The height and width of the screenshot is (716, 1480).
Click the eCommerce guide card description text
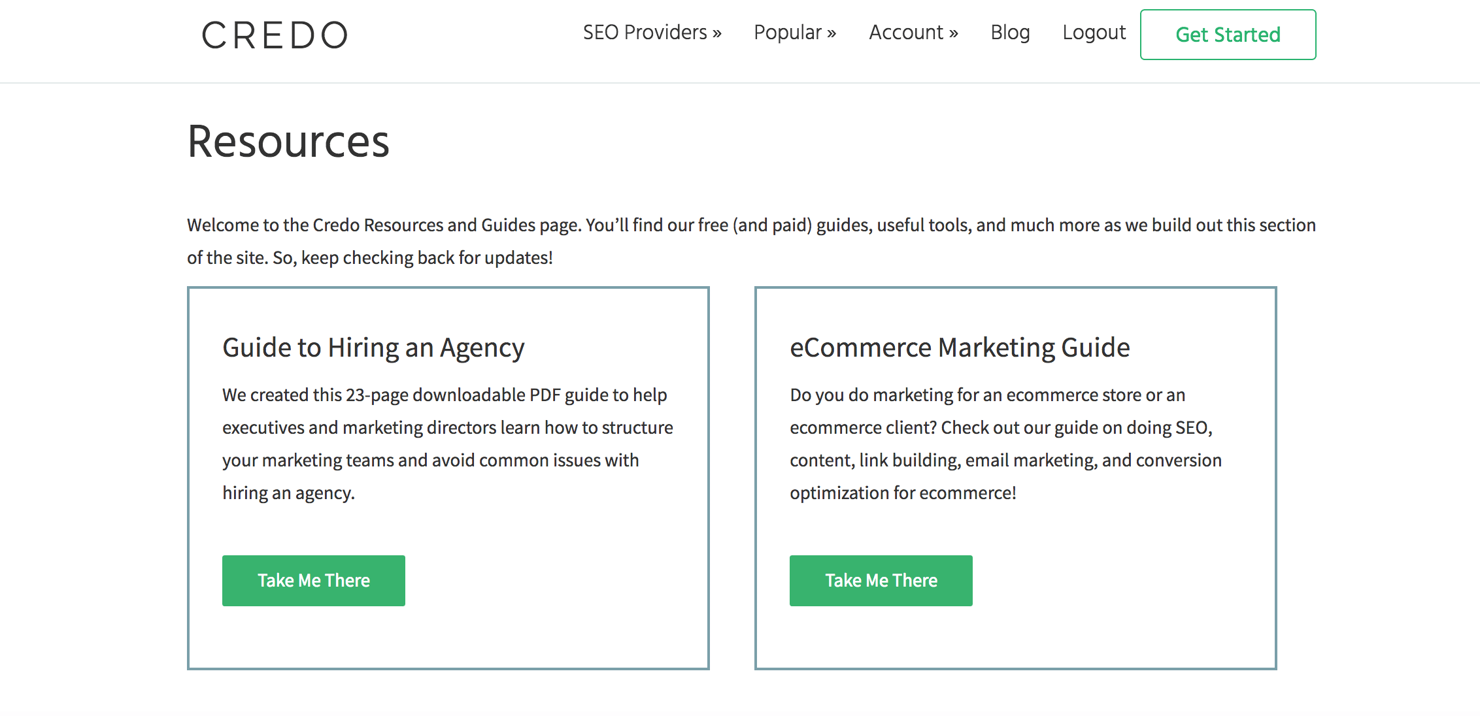tap(1005, 444)
